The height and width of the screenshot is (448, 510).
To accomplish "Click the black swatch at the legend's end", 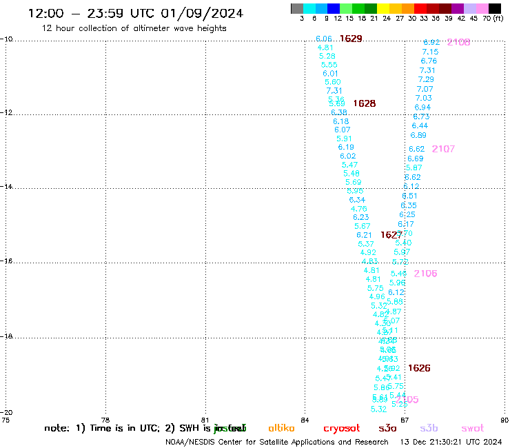I will coord(495,8).
